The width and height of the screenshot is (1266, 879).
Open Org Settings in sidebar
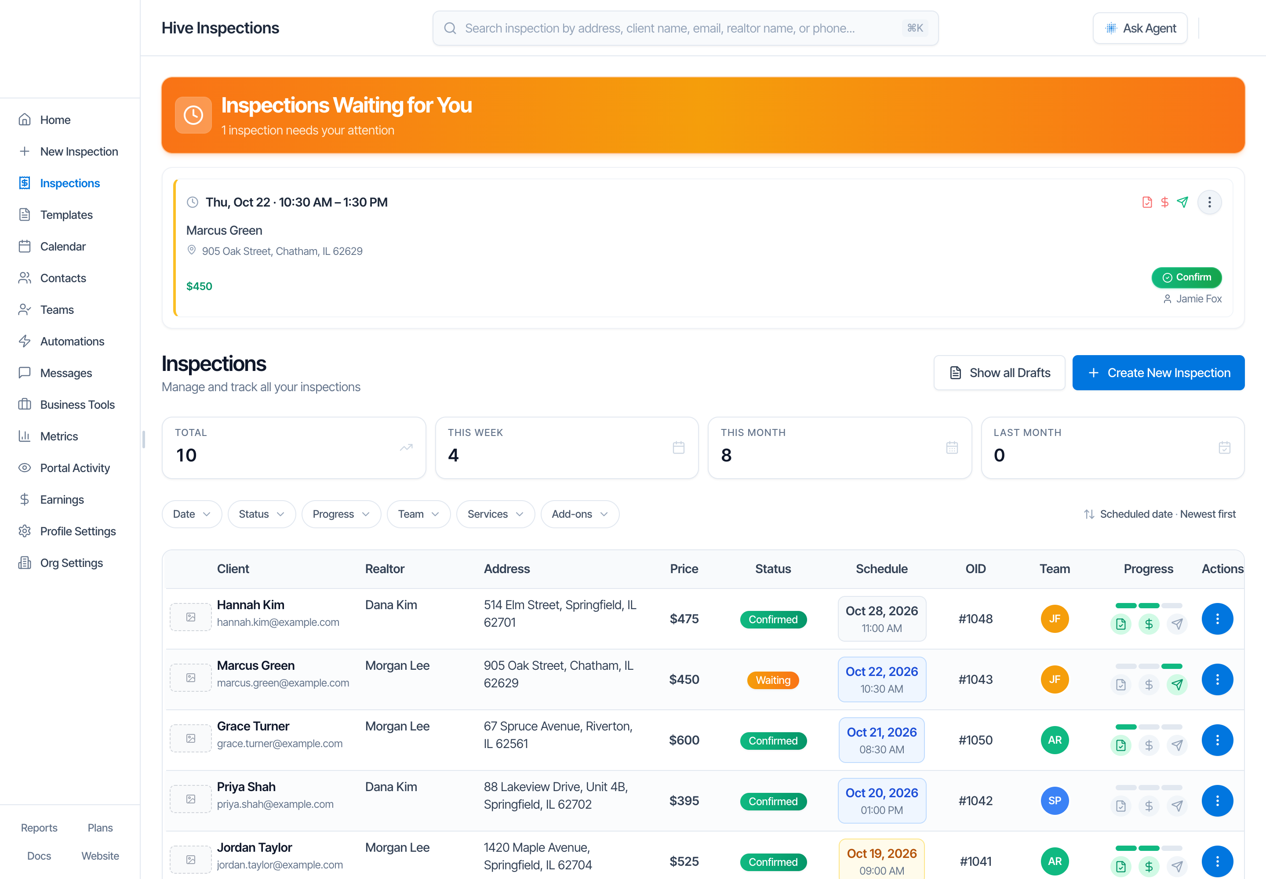[70, 563]
